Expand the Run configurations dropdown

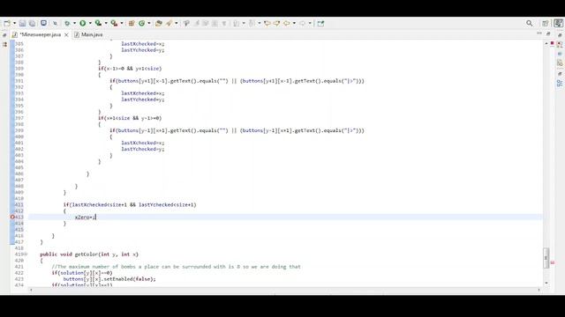[x=90, y=24]
